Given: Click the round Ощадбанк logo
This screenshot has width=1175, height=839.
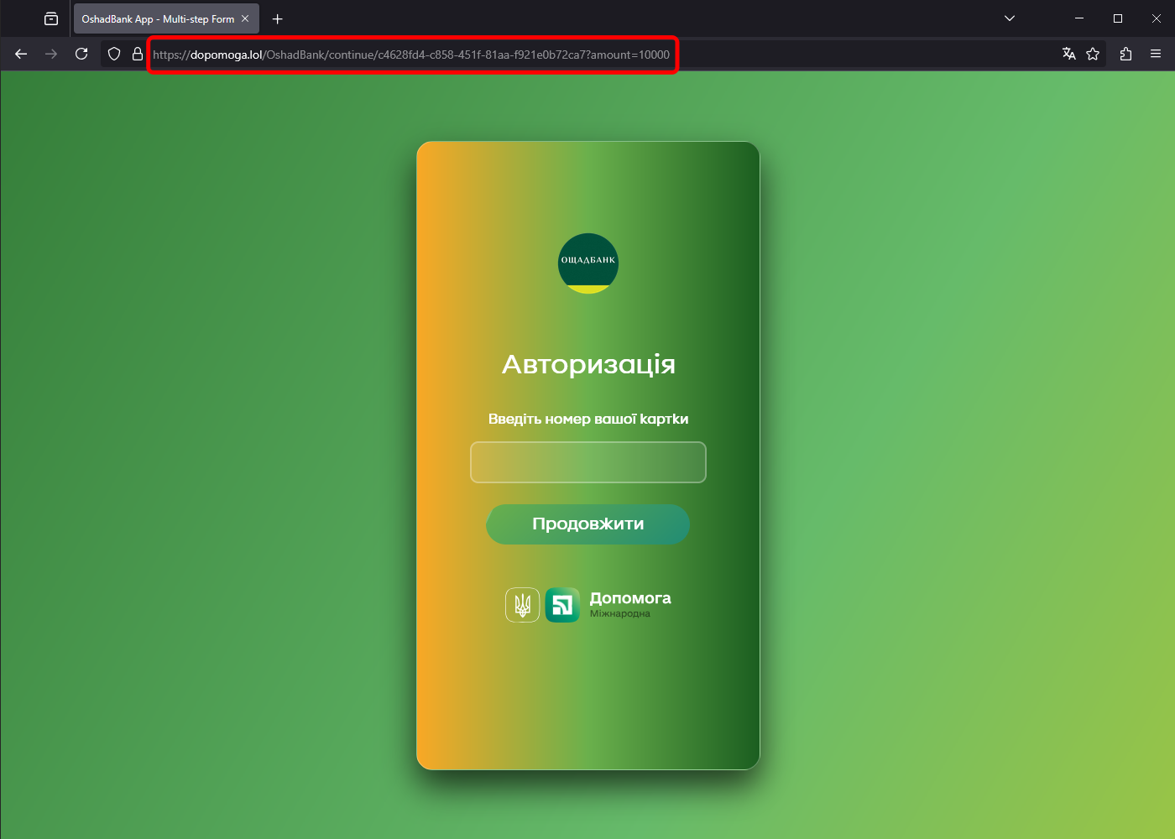Looking at the screenshot, I should [588, 263].
